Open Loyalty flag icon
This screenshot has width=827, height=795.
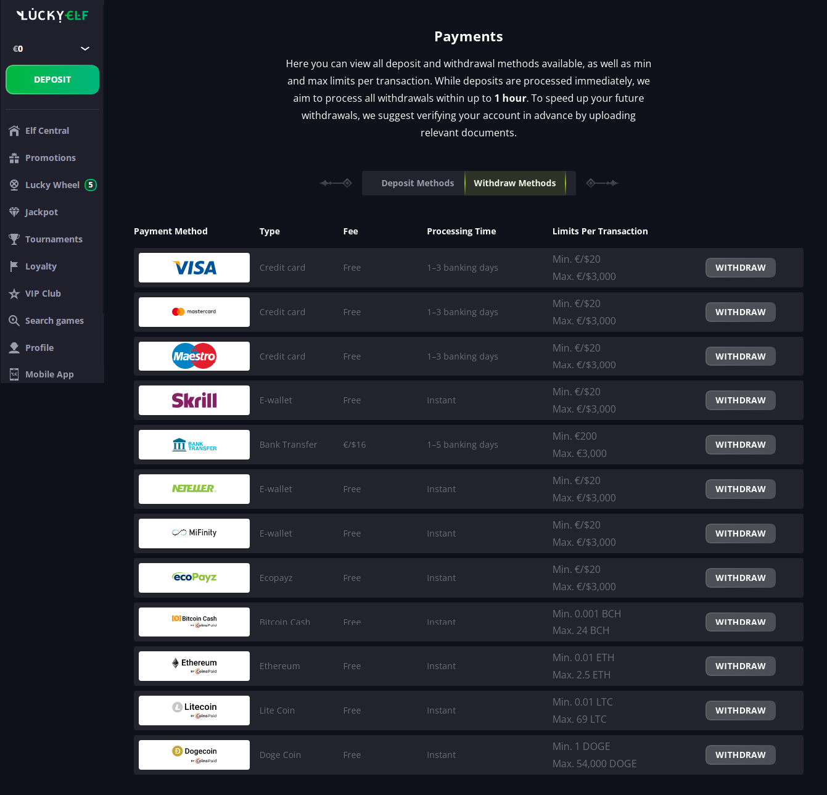(14, 266)
